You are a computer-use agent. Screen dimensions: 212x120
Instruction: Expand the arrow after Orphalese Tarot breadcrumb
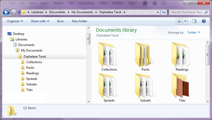124,12
